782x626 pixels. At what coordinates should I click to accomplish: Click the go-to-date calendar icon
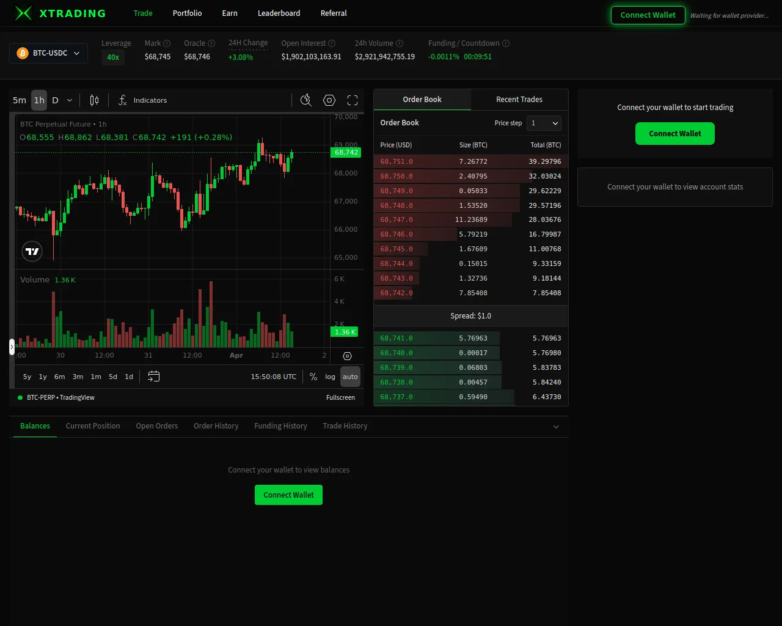pos(154,377)
